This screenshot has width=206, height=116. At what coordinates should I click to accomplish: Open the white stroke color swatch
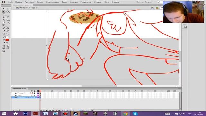[x=7, y=37]
